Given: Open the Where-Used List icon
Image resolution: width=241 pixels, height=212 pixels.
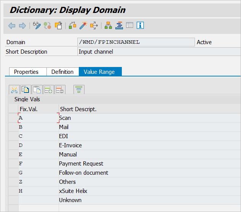Looking at the screenshot, I should click(x=94, y=26).
